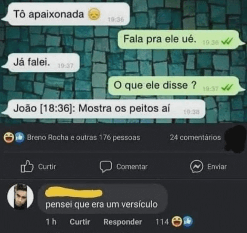The image size is (247, 233).
Task: Tap the Messenger Enviar icon
Action: (x=196, y=166)
